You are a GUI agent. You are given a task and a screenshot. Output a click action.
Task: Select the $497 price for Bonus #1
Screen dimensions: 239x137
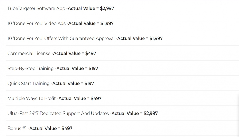[67, 128]
